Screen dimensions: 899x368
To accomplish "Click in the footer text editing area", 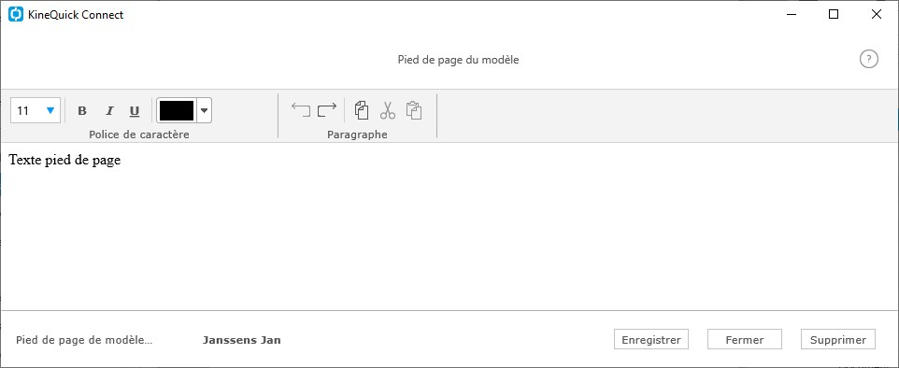I will coord(449,226).
